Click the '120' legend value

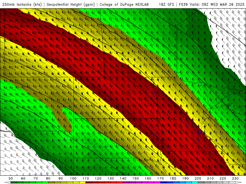[x=98, y=178]
